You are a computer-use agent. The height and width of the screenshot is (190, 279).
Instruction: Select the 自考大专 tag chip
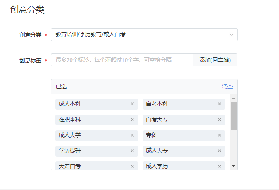point(184,120)
